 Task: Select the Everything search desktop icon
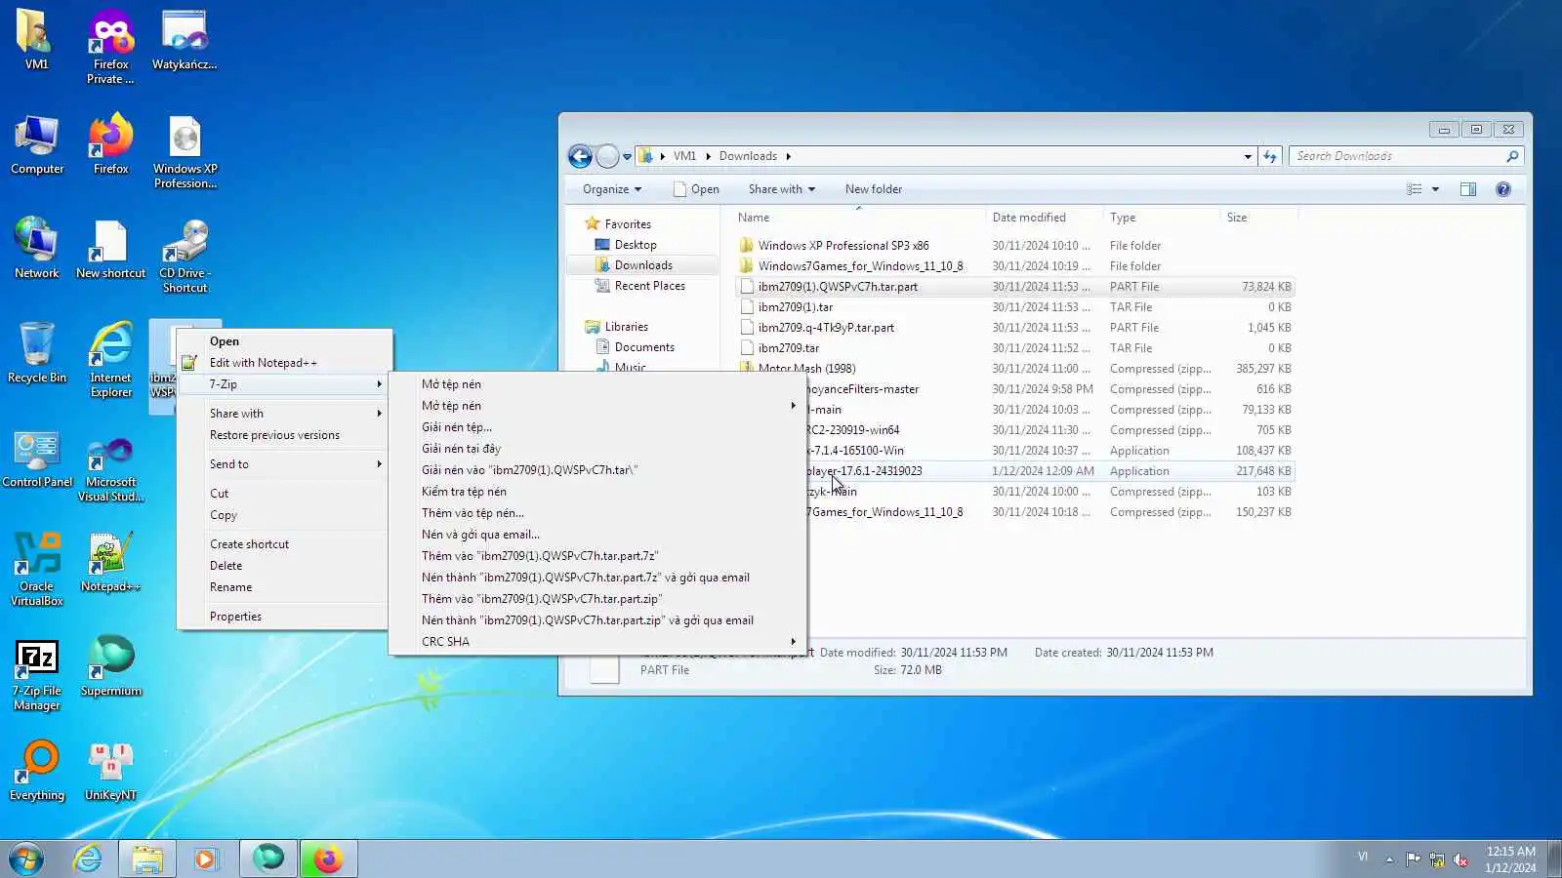[37, 772]
